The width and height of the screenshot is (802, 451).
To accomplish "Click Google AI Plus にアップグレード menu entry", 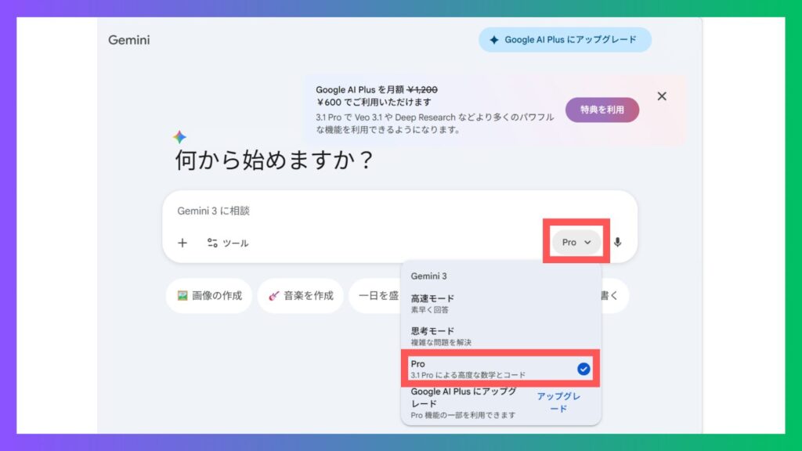I will (x=464, y=402).
